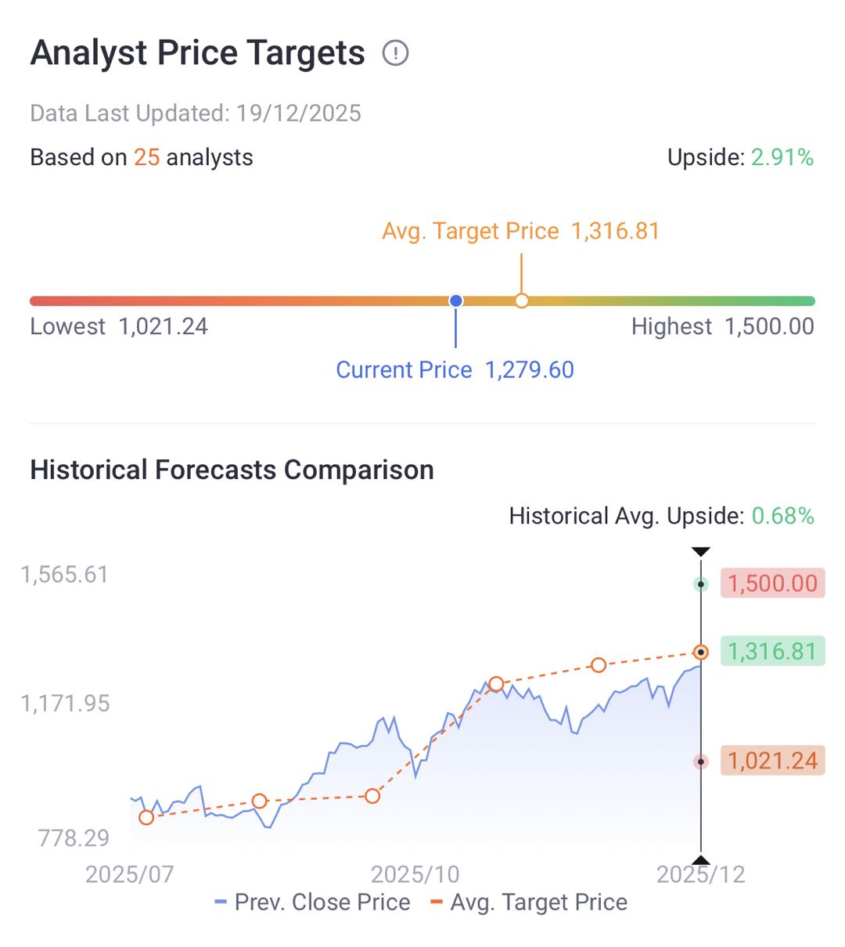Click the Upside 2.91% value
845x947 pixels.
782,157
